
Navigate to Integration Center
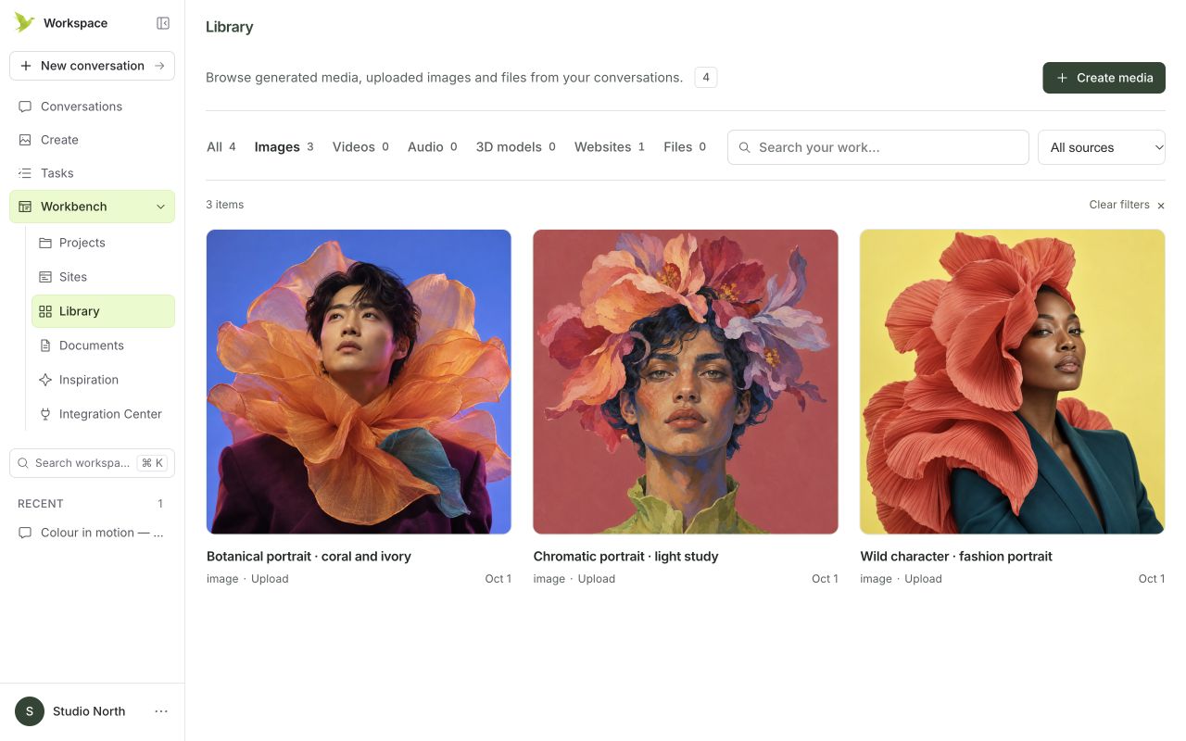point(103,414)
